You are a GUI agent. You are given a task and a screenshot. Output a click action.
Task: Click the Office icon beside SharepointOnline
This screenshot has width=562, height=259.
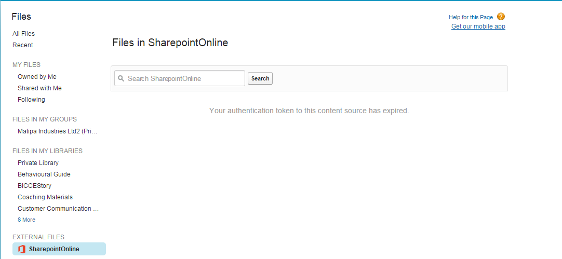(22, 249)
